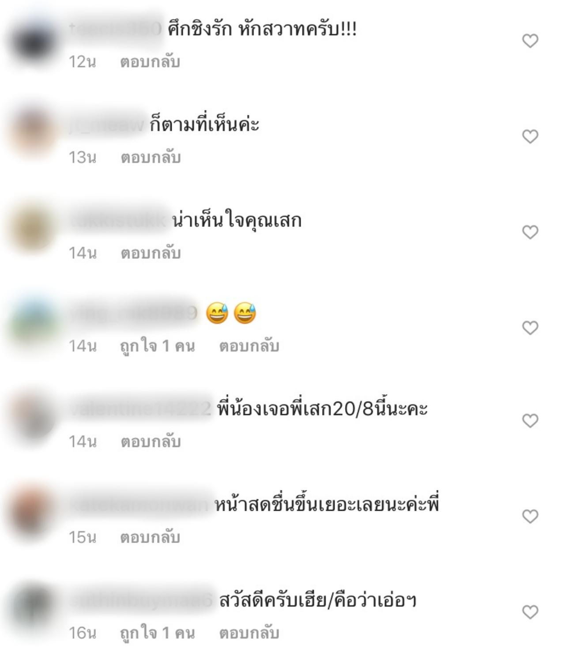
Task: View likes 'ถูกใจ 1 คน' on emoji comment
Action: 158,346
